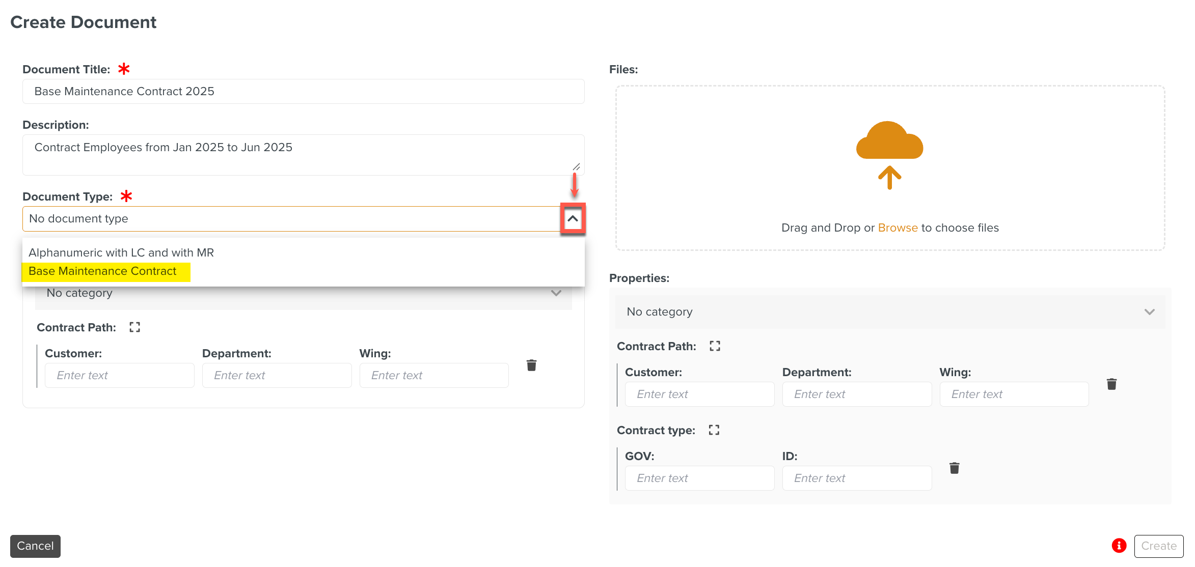Click the GOV input field
Screen dimensions: 1195x567
tap(699, 478)
